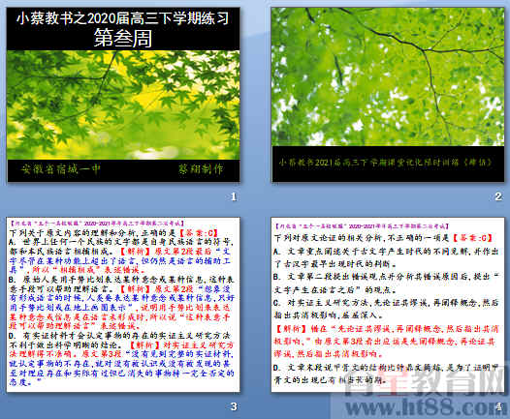Click the slide number 1 label
Screen dimensions: 510x419
click(234, 196)
